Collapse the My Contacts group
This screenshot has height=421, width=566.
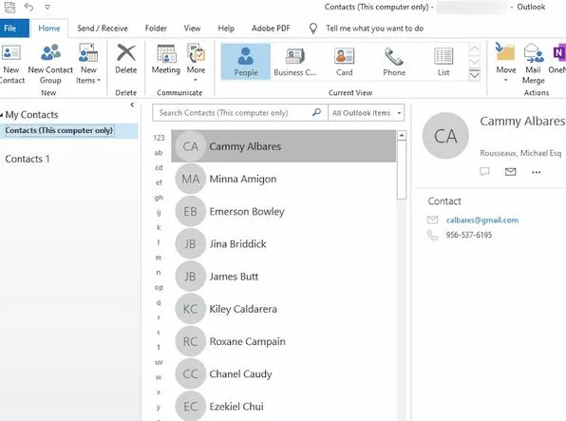coord(2,115)
